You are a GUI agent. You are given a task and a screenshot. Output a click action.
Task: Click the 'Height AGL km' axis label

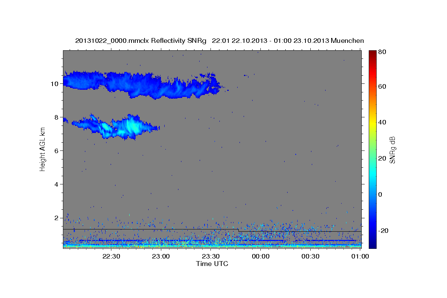42,149
